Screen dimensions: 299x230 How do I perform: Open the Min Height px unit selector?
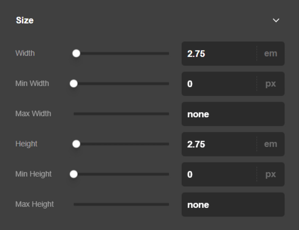coord(271,174)
